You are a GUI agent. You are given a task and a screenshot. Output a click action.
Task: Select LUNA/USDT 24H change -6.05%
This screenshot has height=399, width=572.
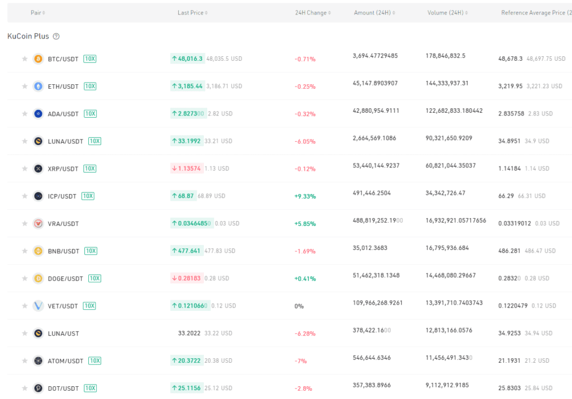[x=305, y=141]
